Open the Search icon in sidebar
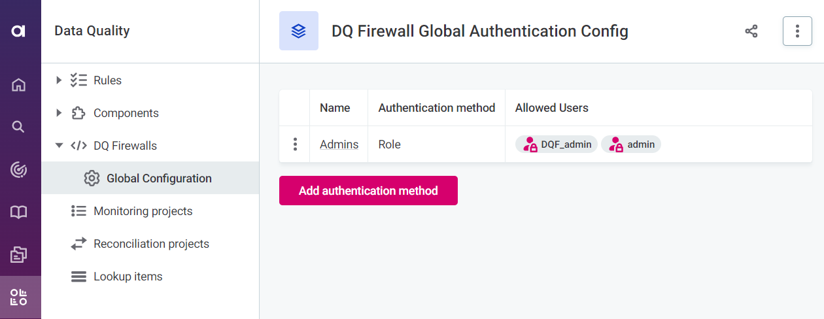The image size is (824, 319). [x=19, y=127]
